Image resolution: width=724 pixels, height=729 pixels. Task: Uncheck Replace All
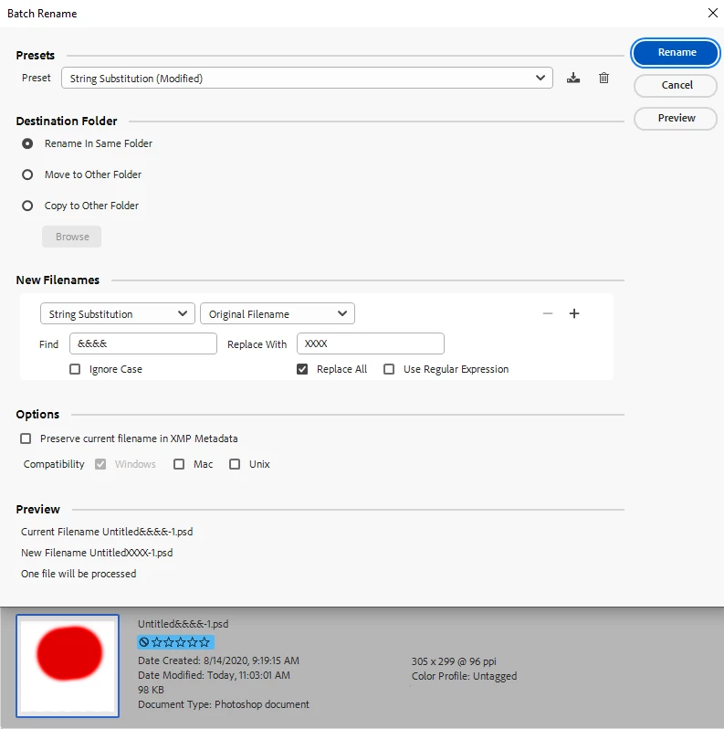pos(302,369)
